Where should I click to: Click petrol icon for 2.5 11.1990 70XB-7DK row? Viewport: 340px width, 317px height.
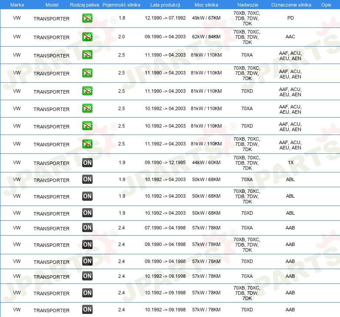coord(87,73)
